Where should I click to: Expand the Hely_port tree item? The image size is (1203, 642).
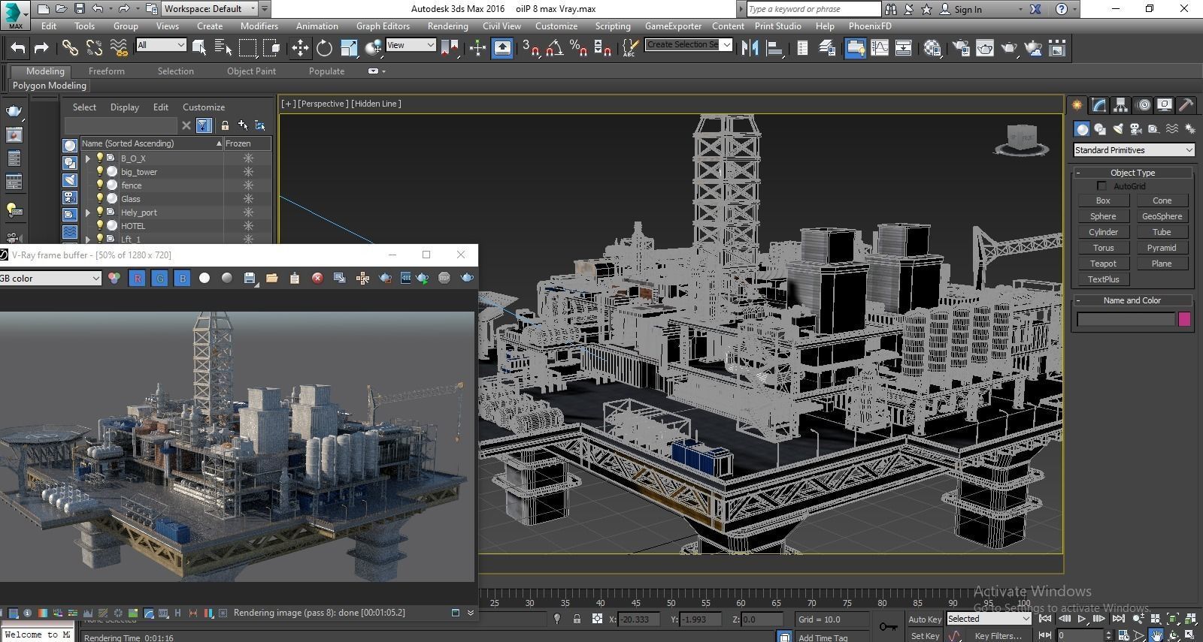click(87, 212)
